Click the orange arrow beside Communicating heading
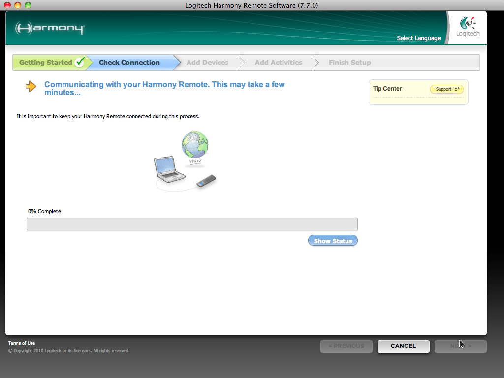Screen dimensions: 504x378 pyautogui.click(x=31, y=87)
